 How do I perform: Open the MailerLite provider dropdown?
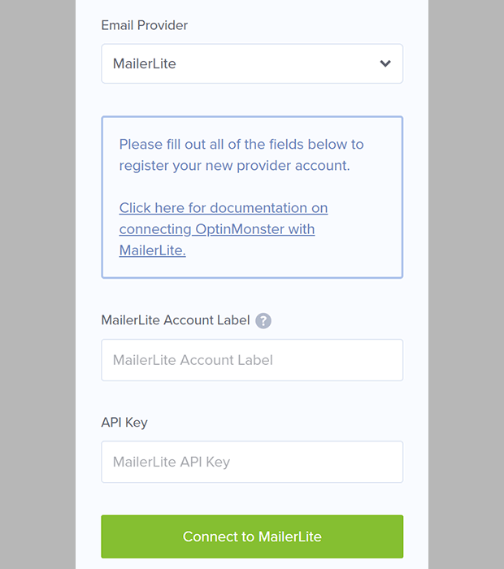click(252, 63)
